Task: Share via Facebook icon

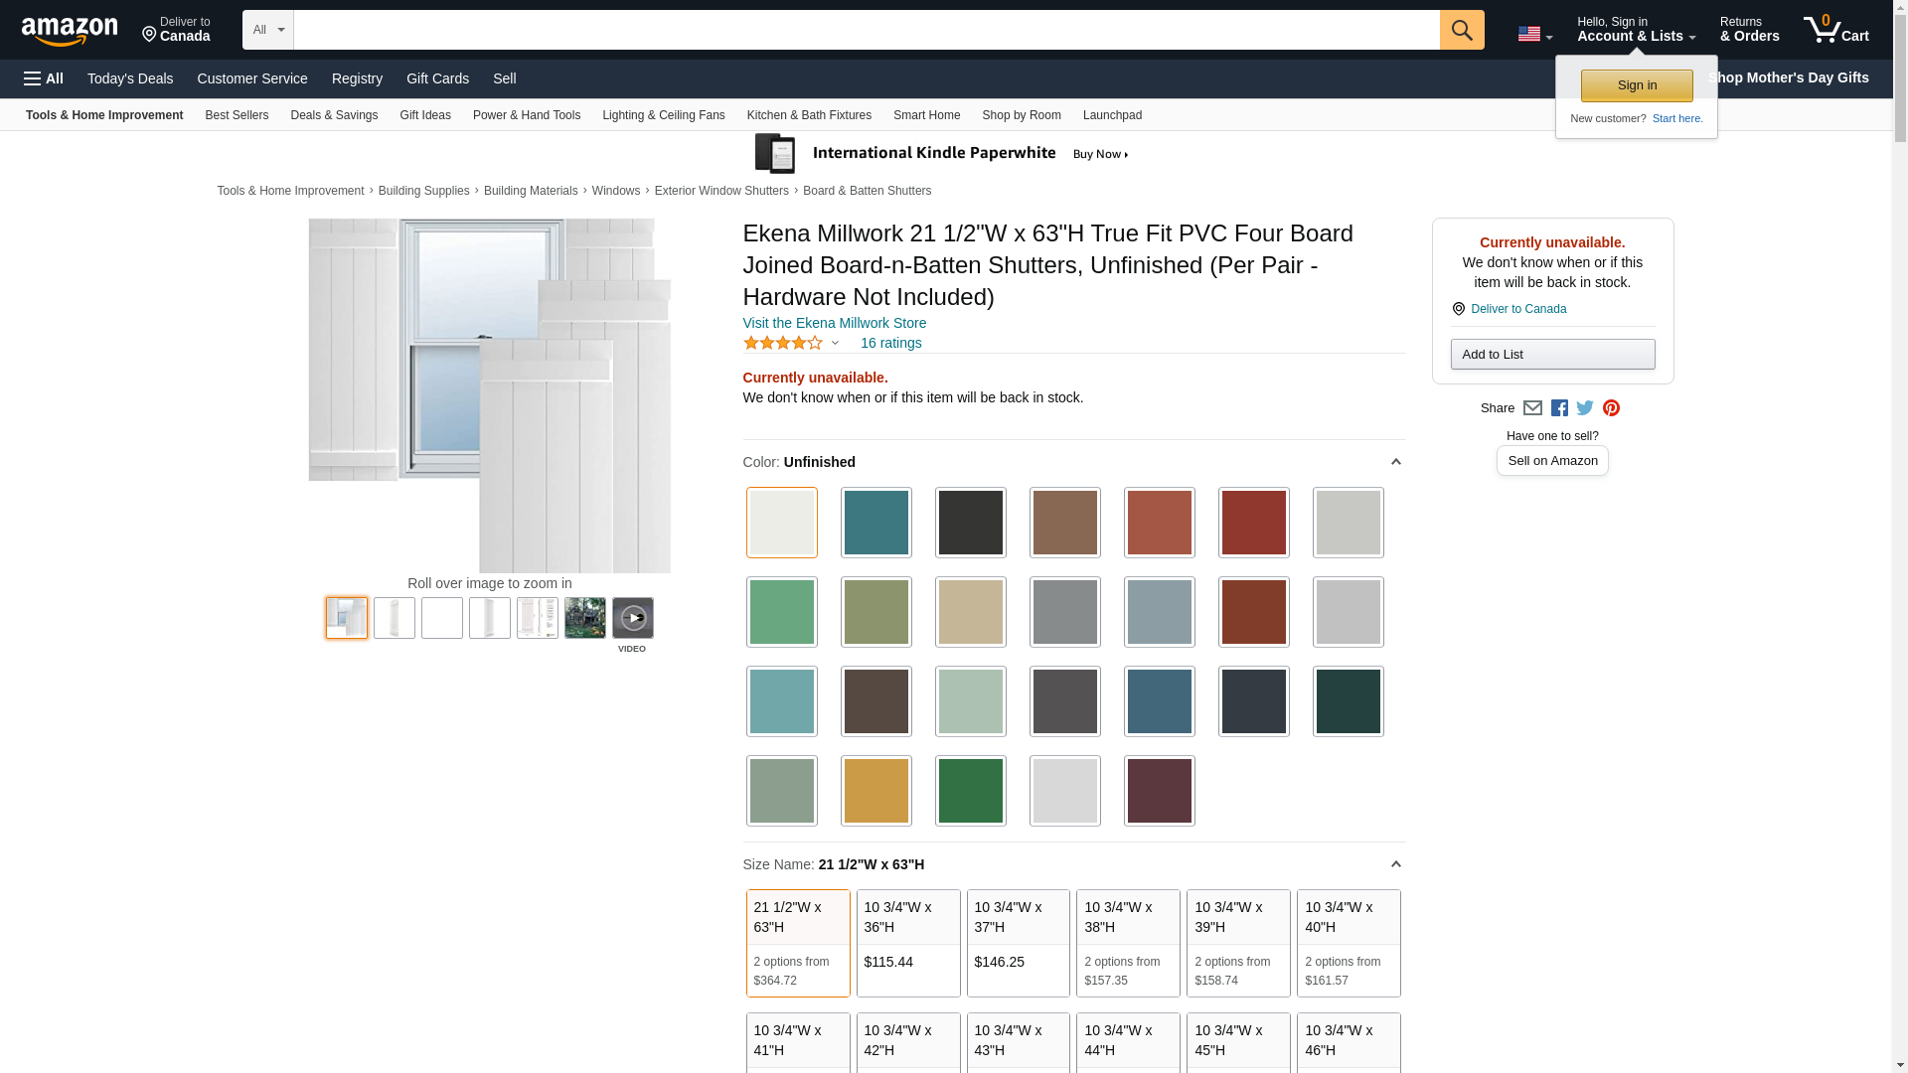Action: pyautogui.click(x=1559, y=408)
